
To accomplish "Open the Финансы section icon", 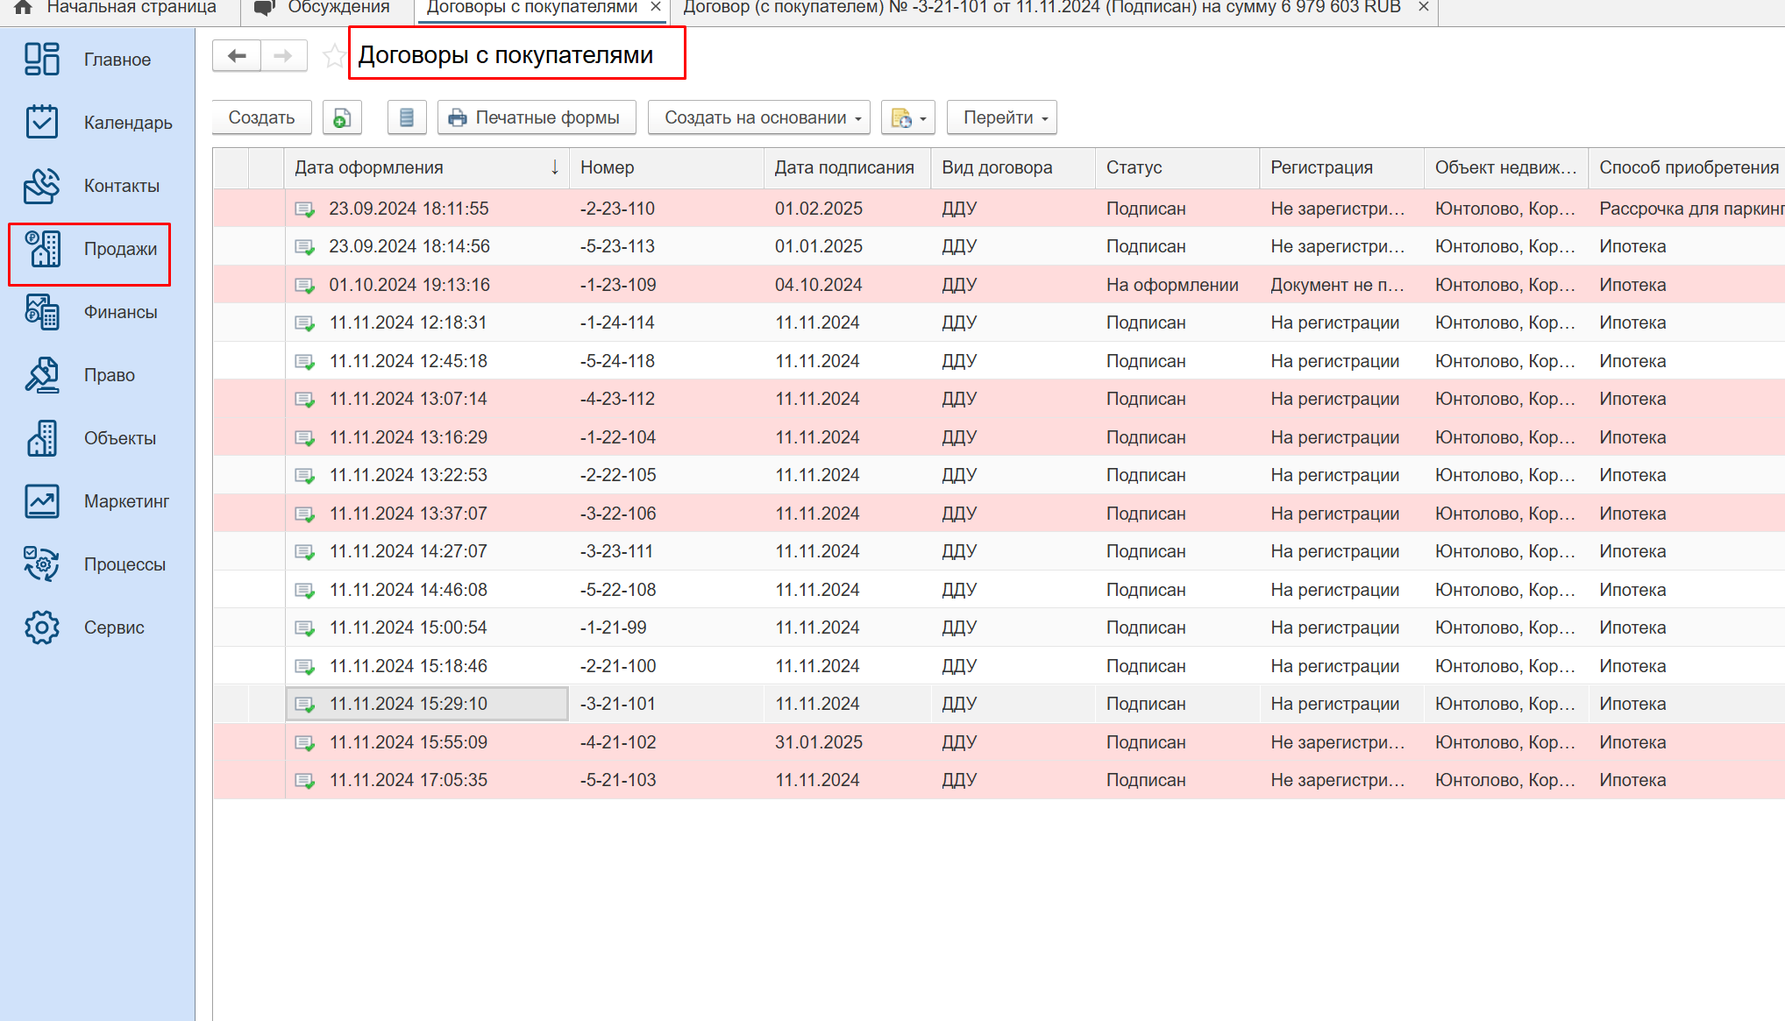I will [41, 312].
